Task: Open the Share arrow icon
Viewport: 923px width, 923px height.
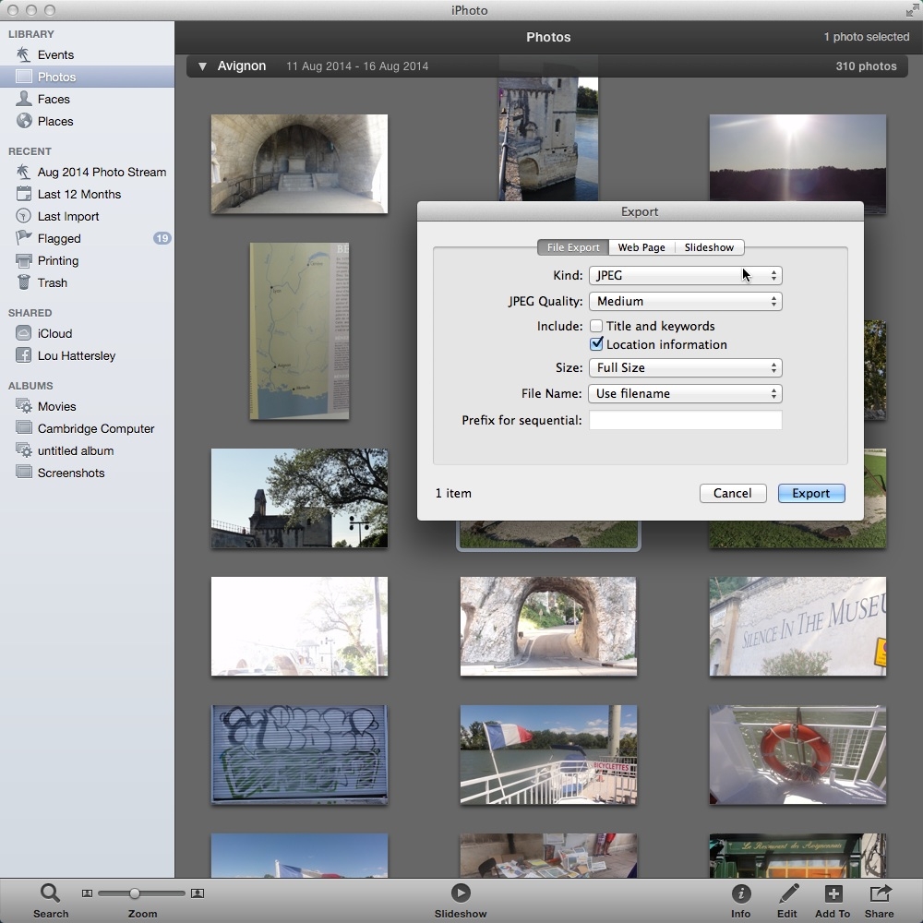Action: (x=880, y=893)
